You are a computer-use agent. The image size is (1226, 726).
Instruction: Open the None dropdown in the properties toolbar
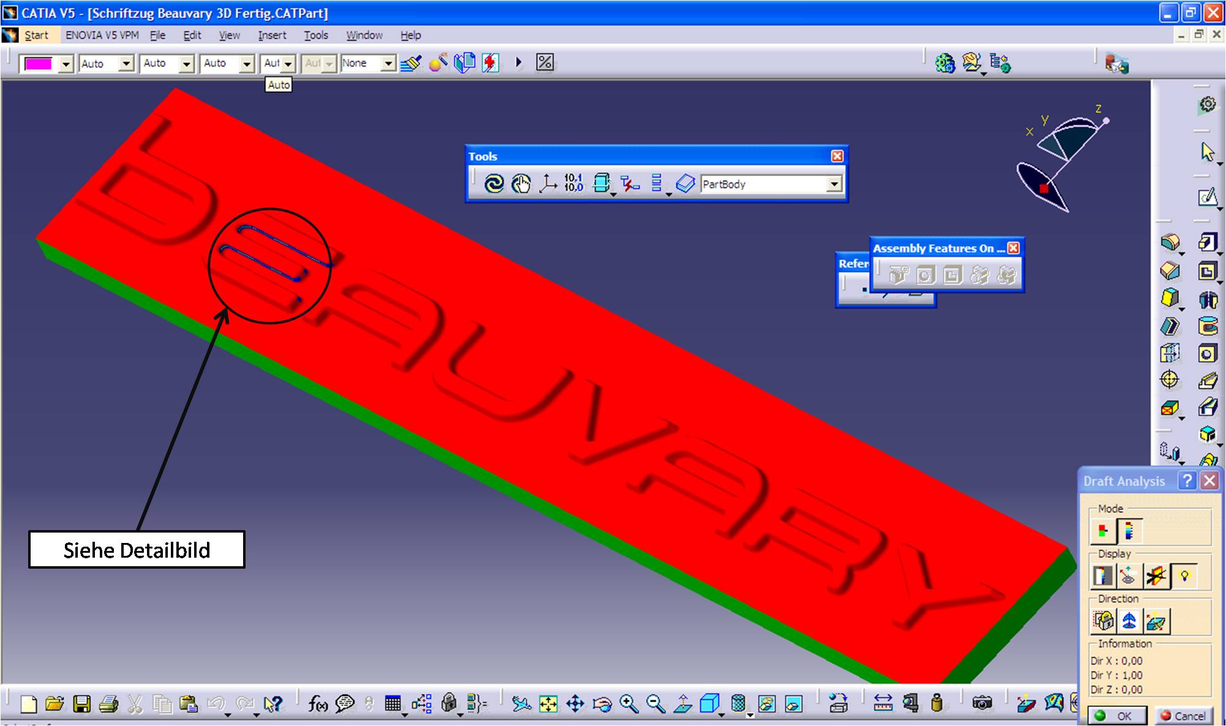(388, 64)
